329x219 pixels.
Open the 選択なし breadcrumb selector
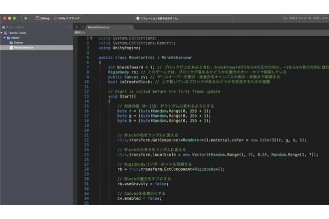[x=80, y=33]
